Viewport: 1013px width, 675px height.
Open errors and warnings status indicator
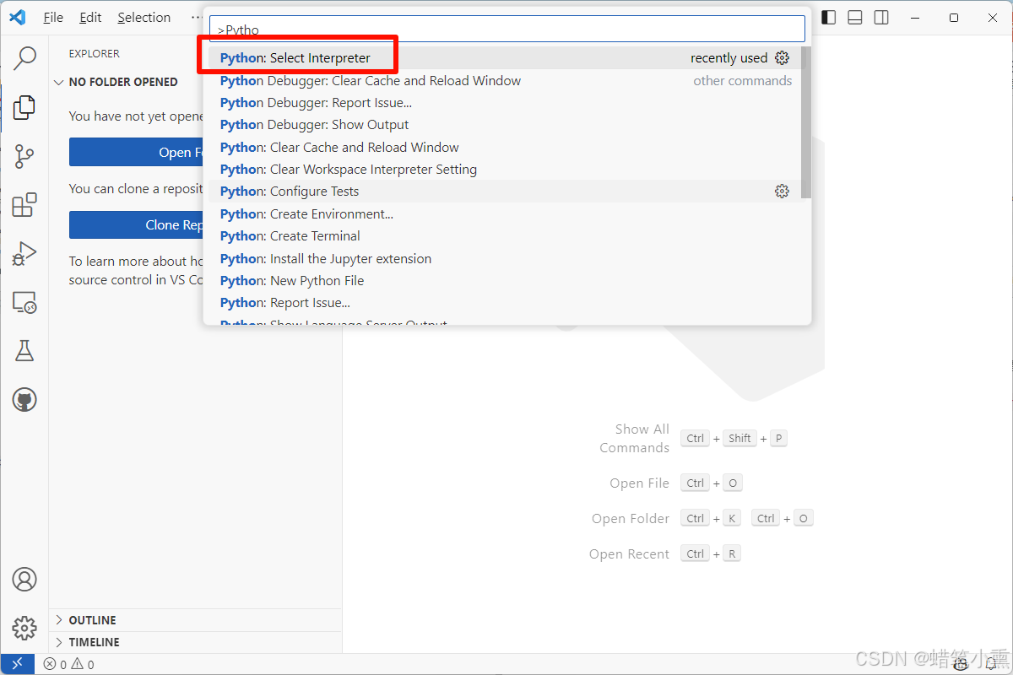[69, 664]
